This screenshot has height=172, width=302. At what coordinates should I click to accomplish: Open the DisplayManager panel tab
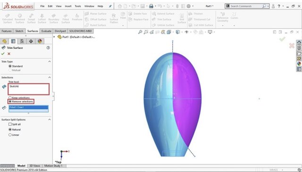(40, 41)
